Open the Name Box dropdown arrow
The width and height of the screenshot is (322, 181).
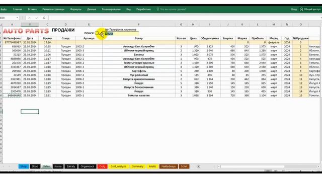pyautogui.click(x=17, y=18)
